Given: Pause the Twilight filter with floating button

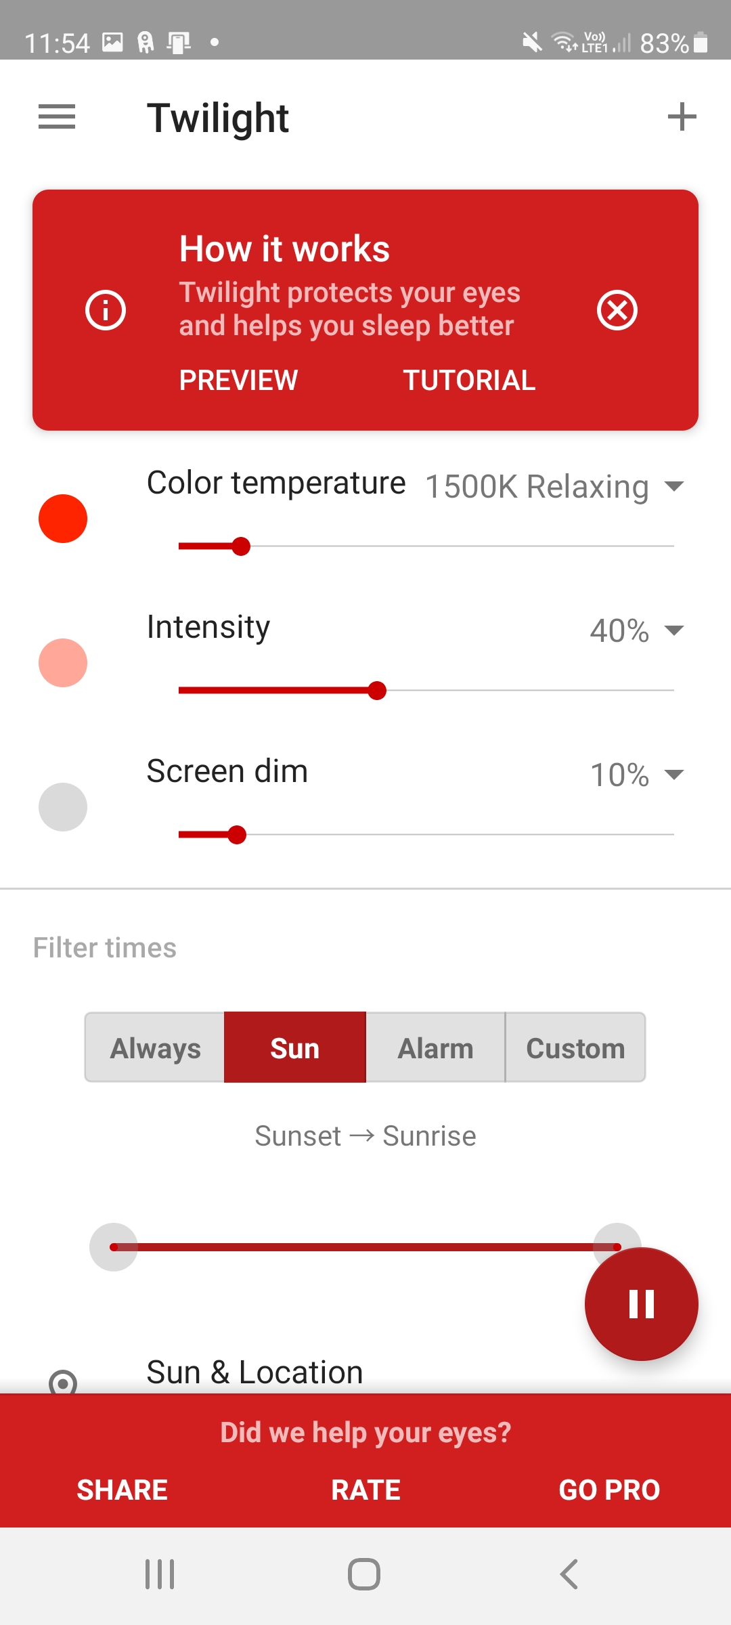Looking at the screenshot, I should [x=641, y=1303].
